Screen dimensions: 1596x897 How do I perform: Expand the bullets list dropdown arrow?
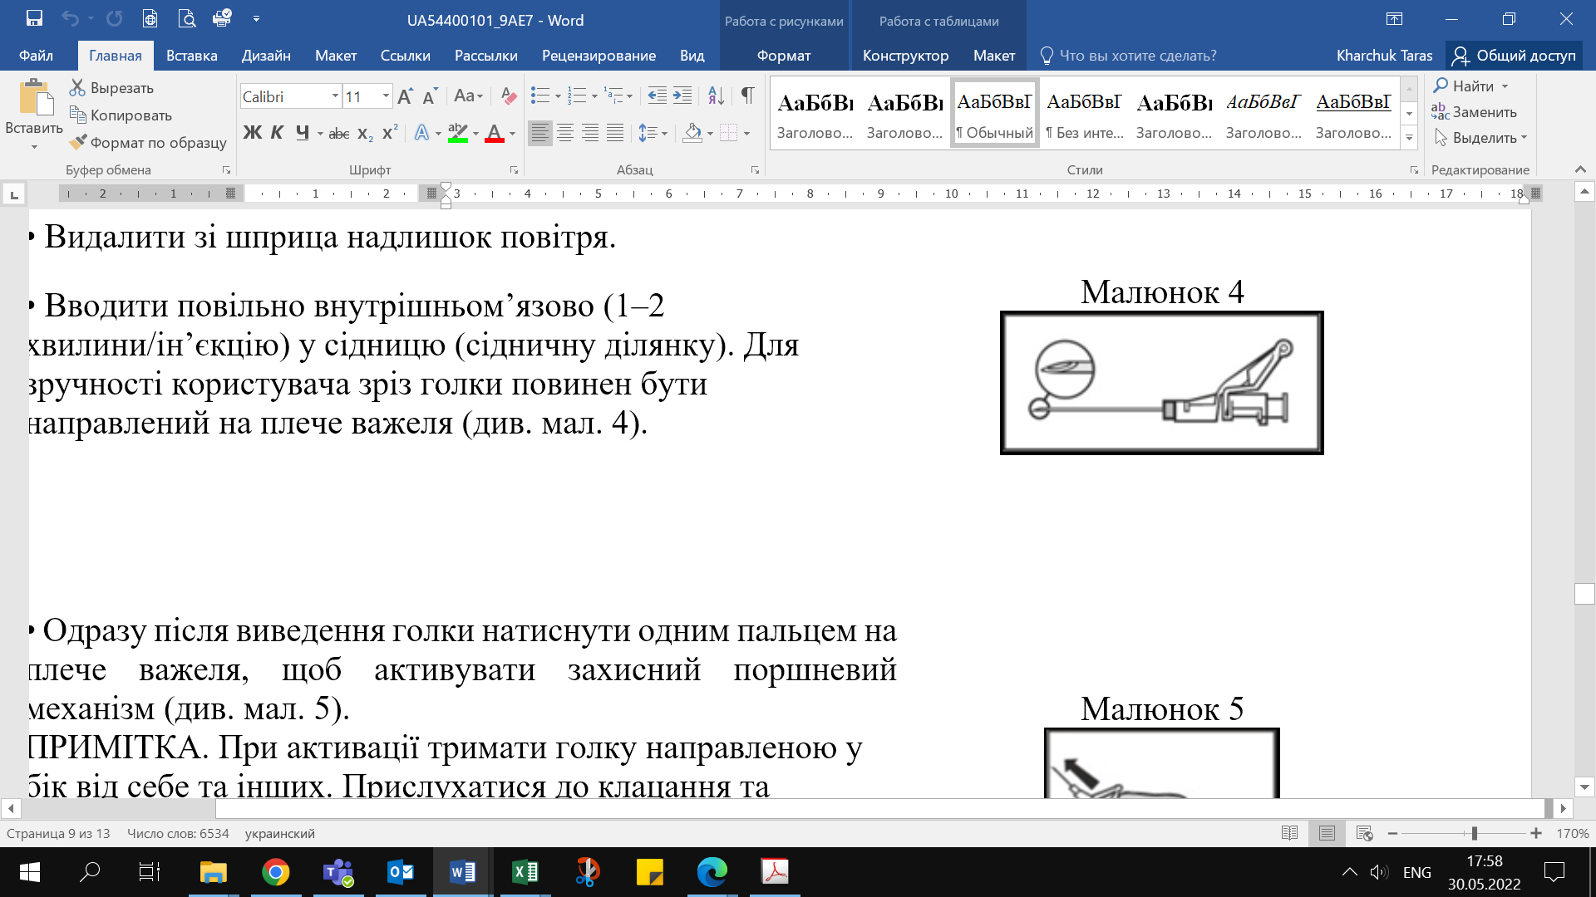[x=558, y=96]
